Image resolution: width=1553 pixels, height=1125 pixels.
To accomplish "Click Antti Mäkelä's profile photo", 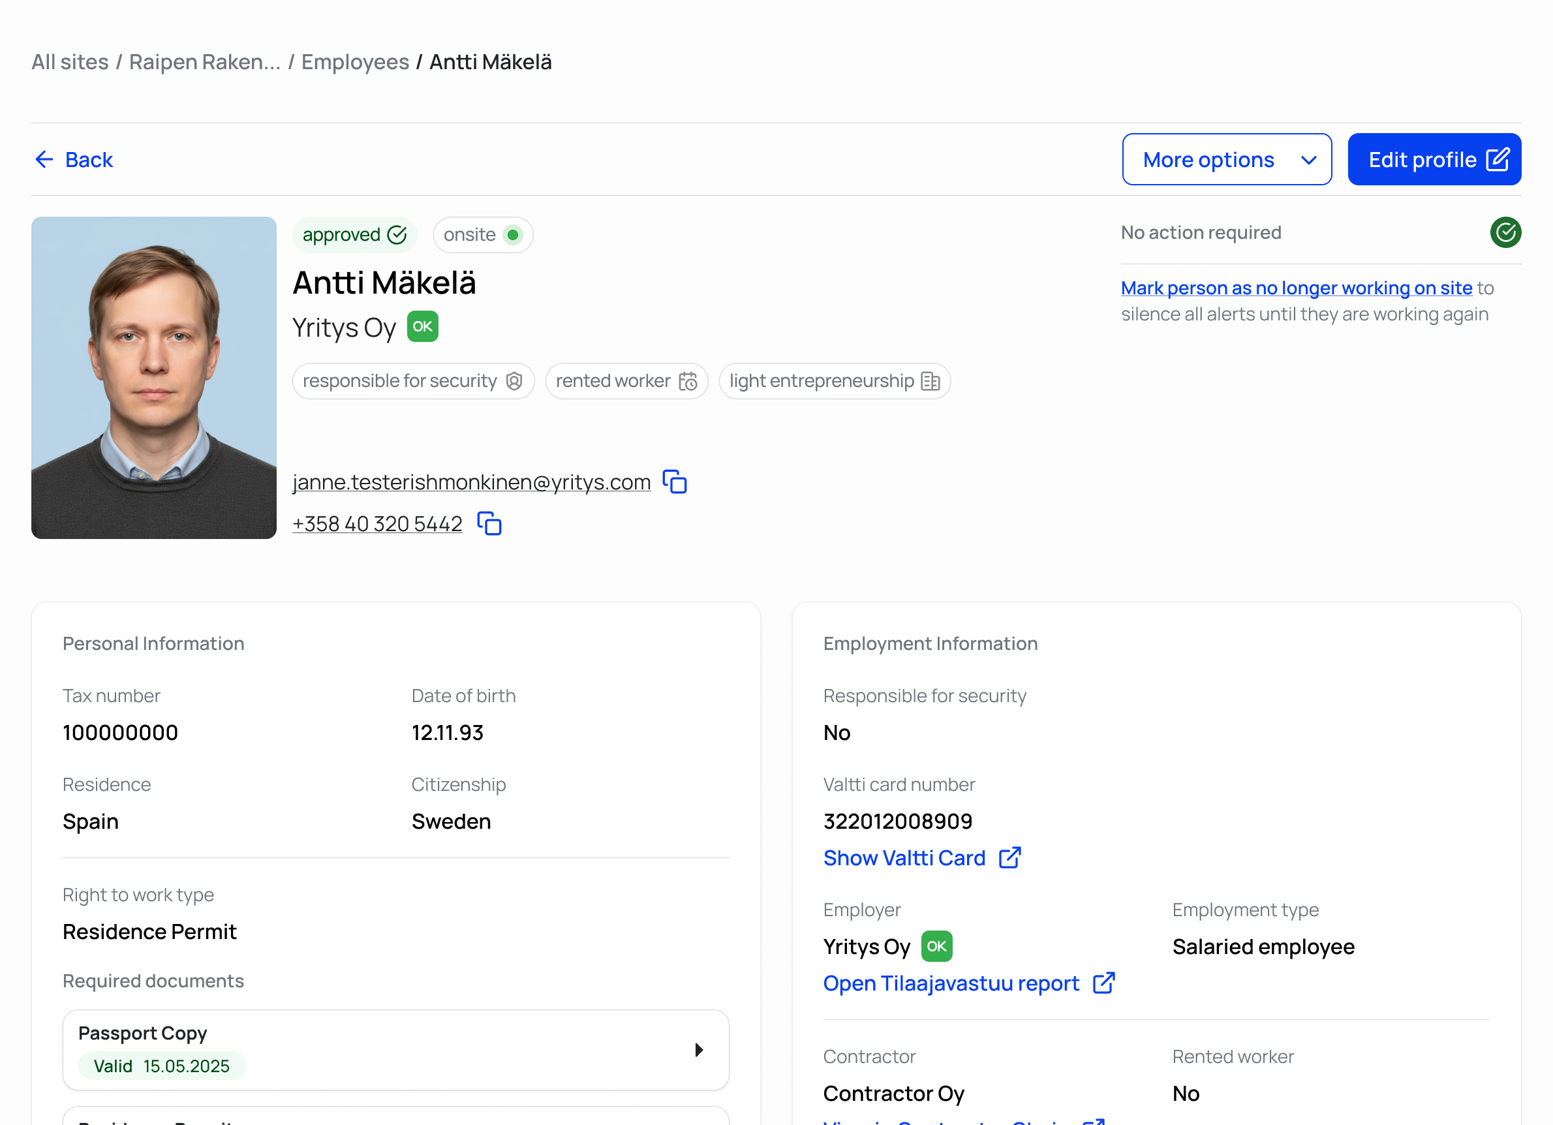I will [154, 378].
